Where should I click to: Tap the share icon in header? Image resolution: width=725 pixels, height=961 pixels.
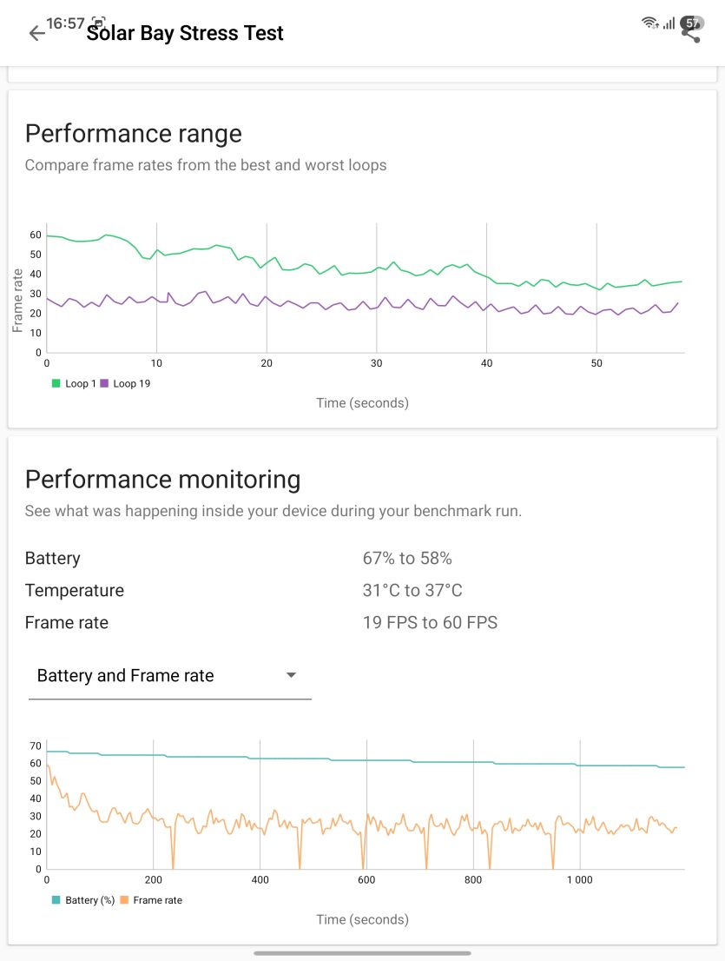[x=692, y=35]
